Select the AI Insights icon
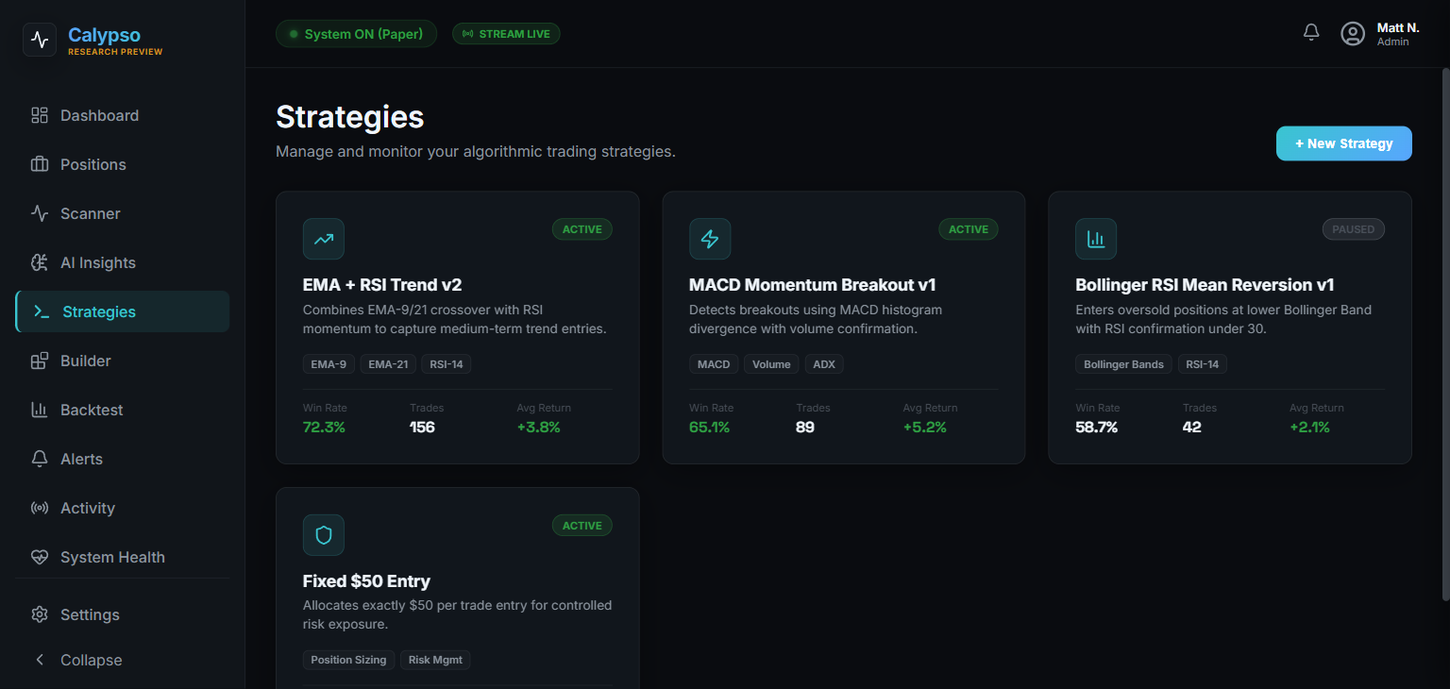Screen dimensions: 1450x689 point(40,262)
